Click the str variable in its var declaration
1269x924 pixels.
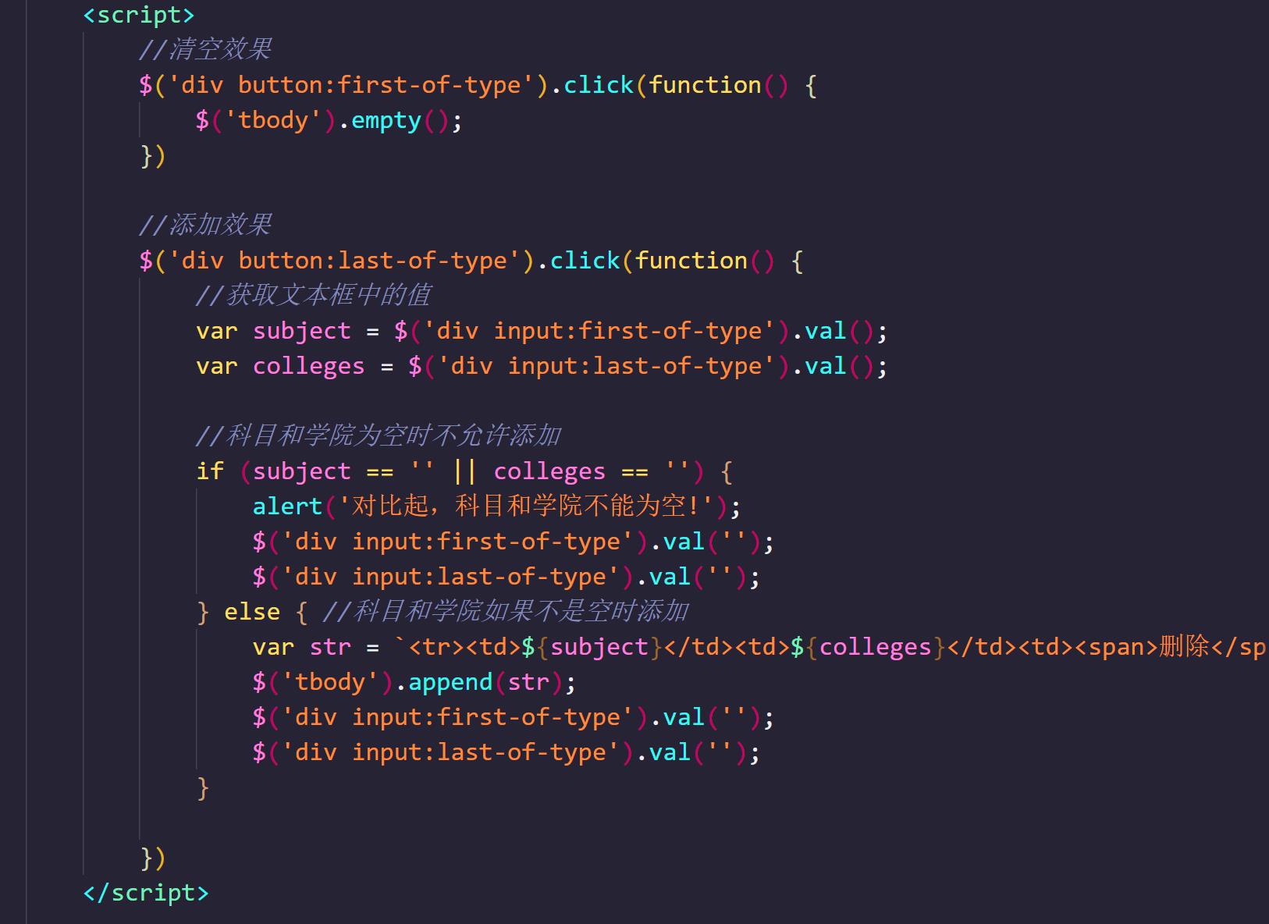[330, 647]
